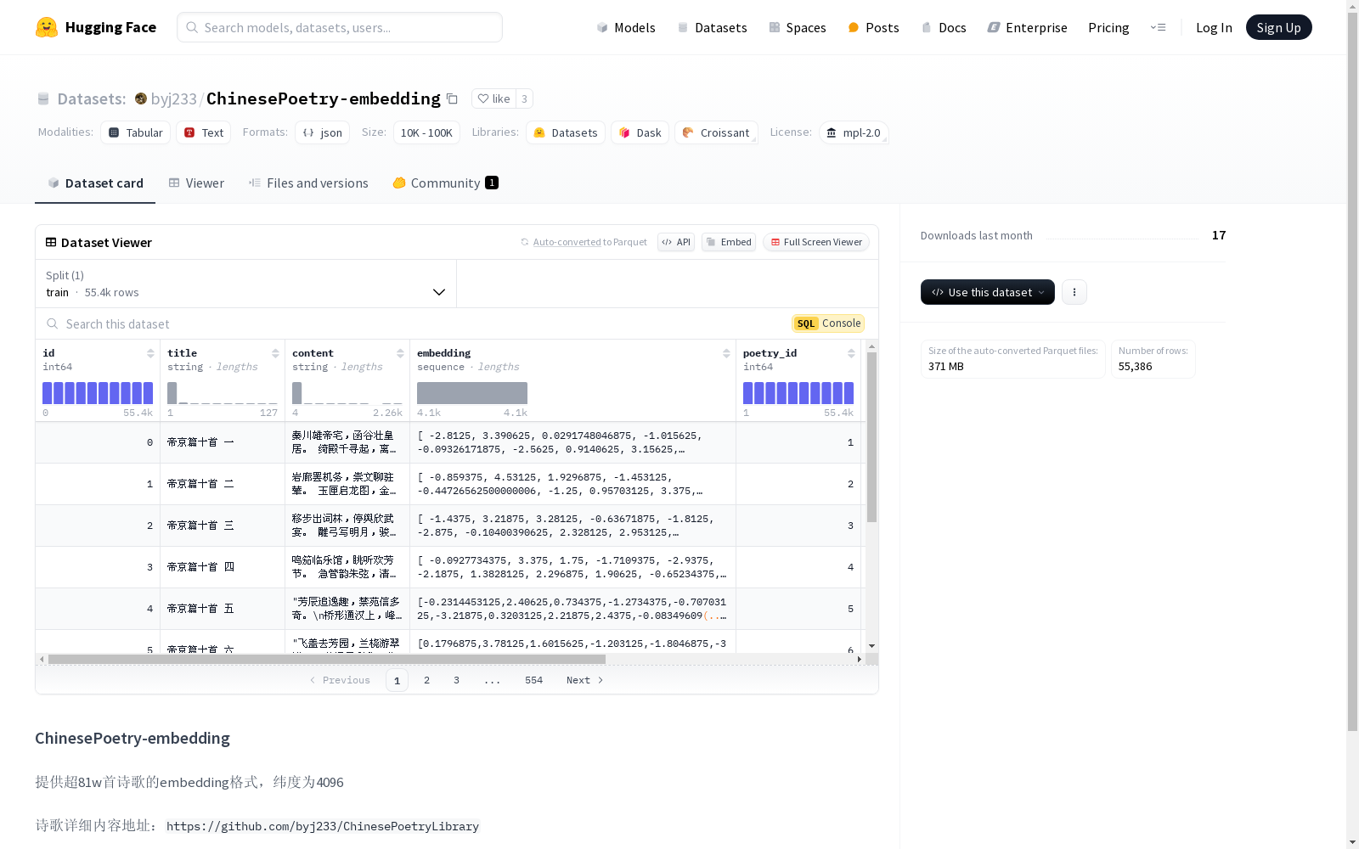Switch to the Viewer tab
The height and width of the screenshot is (849, 1359).
pyautogui.click(x=196, y=183)
